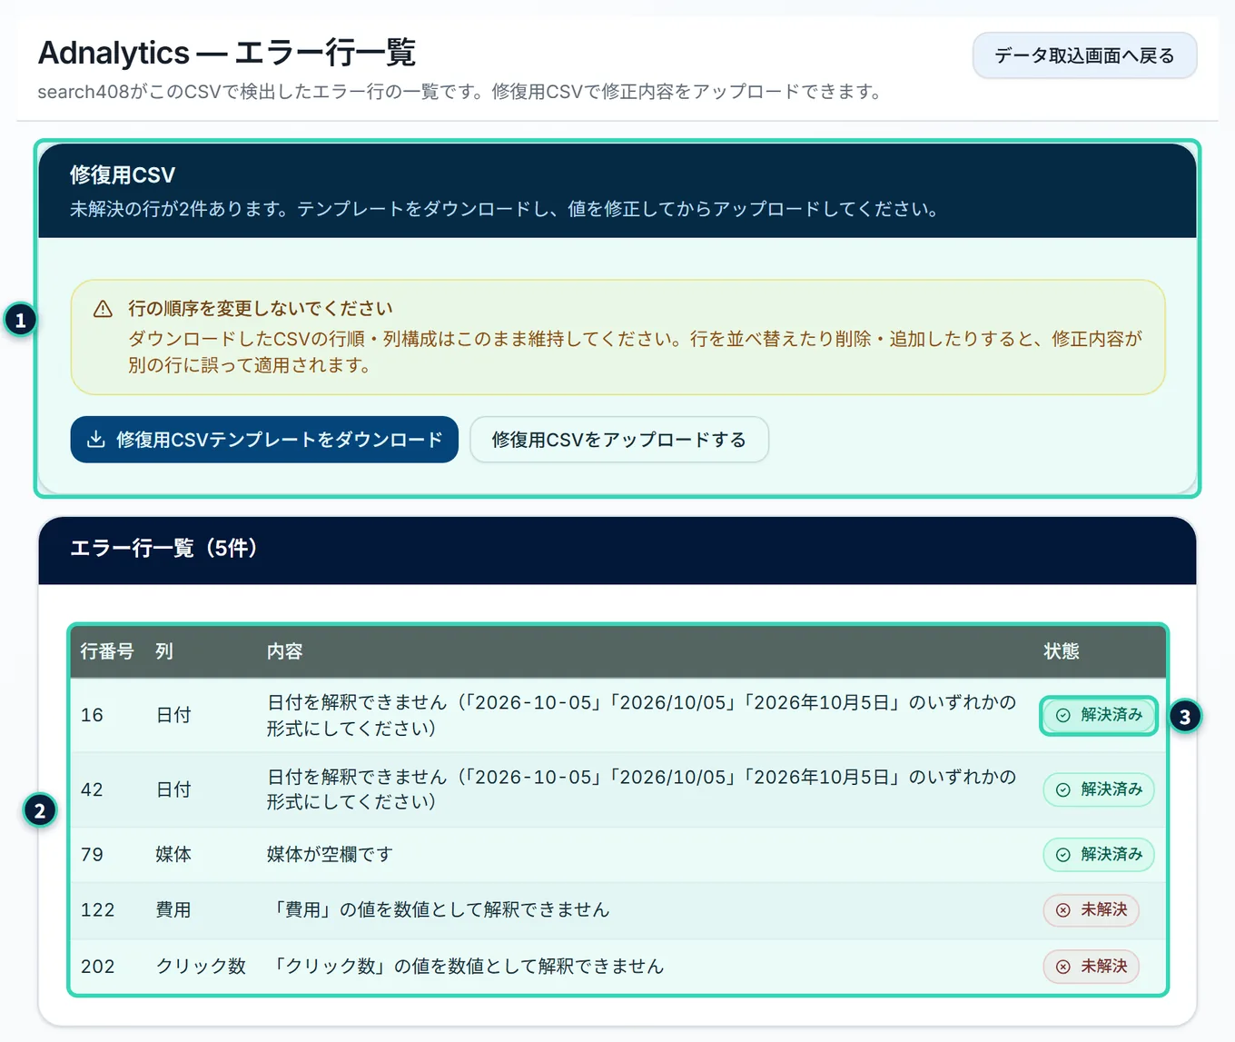
Task: Click the 費用 column cell in row 122
Action: click(x=173, y=910)
